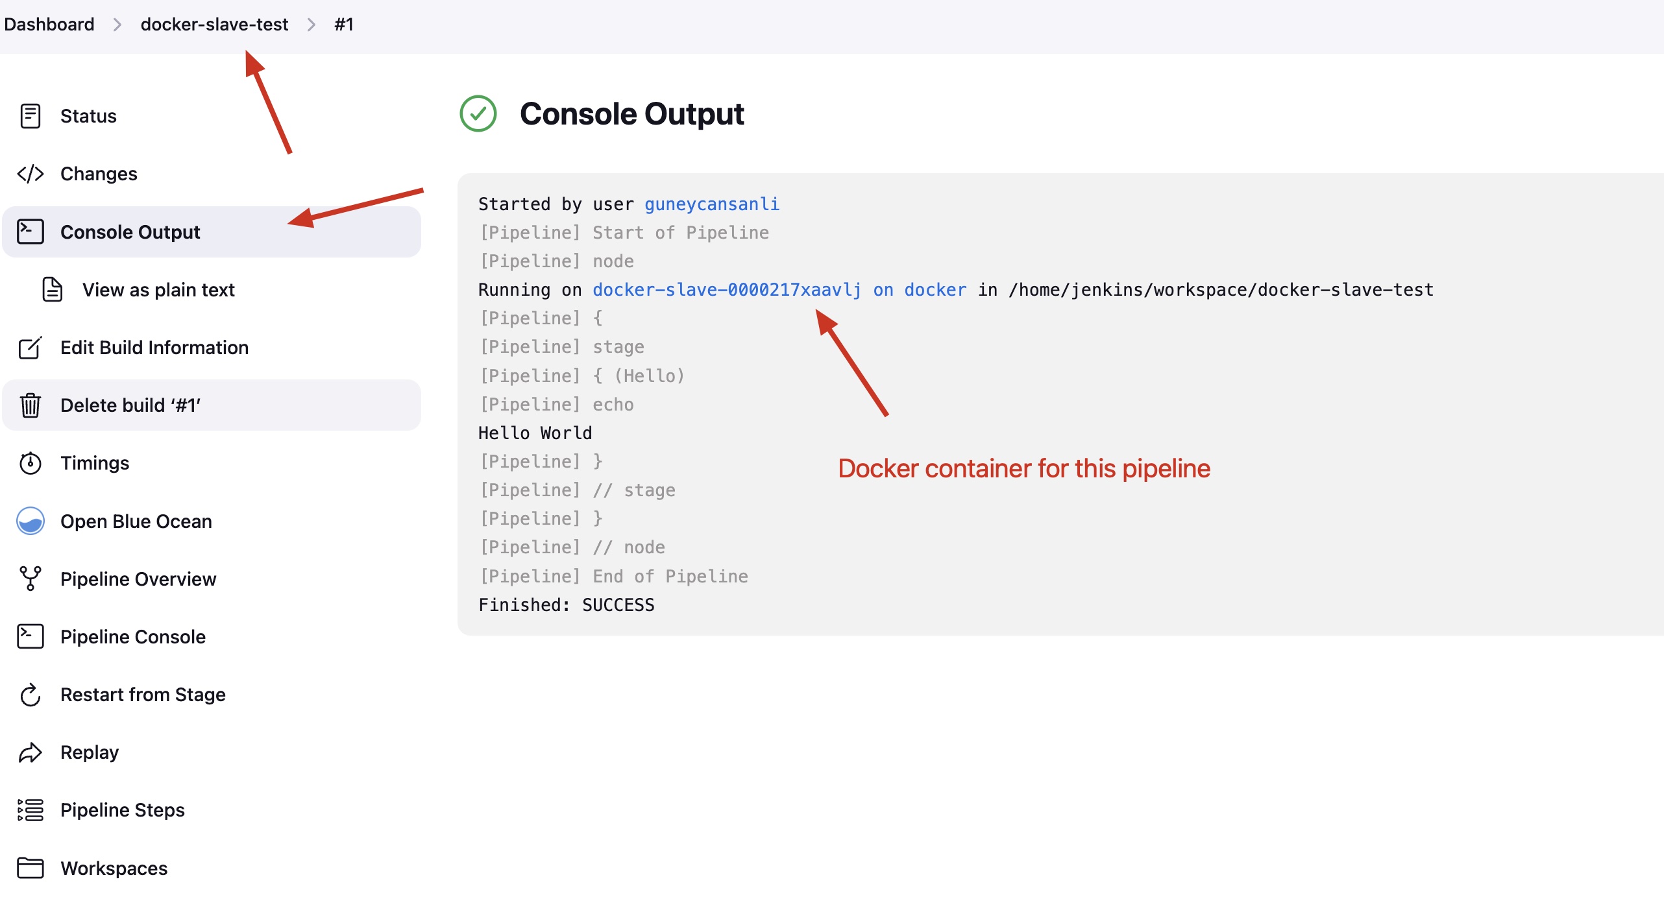Click the View as plain text option

pos(158,288)
